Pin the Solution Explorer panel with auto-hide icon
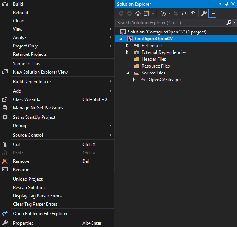 [227, 4]
